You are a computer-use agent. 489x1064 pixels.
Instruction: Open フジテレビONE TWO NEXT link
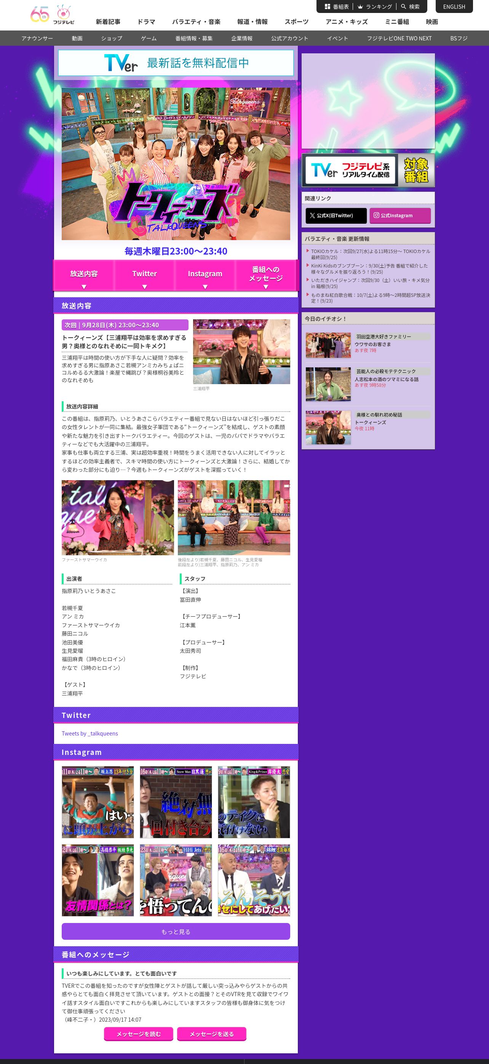coord(400,38)
